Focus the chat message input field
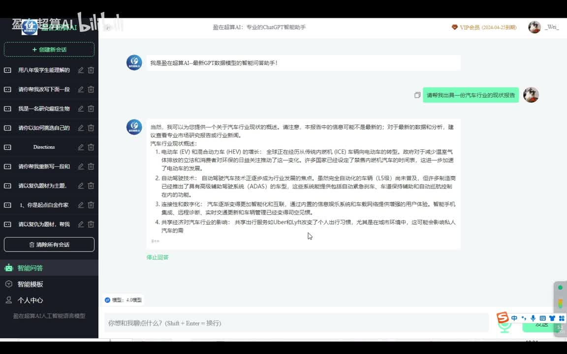The height and width of the screenshot is (354, 567). tap(295, 323)
